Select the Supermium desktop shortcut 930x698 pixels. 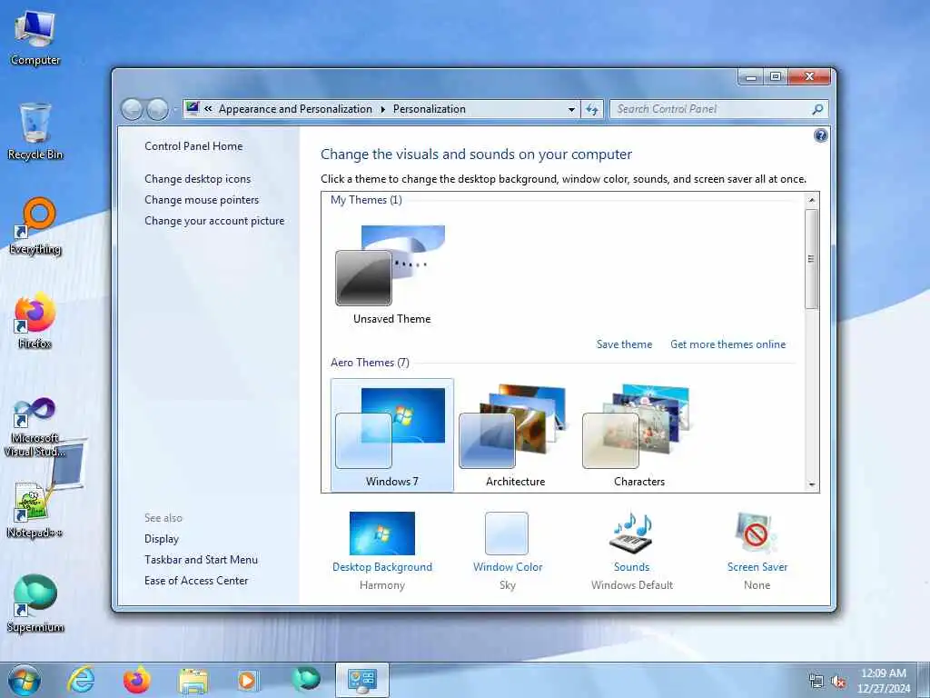point(35,603)
